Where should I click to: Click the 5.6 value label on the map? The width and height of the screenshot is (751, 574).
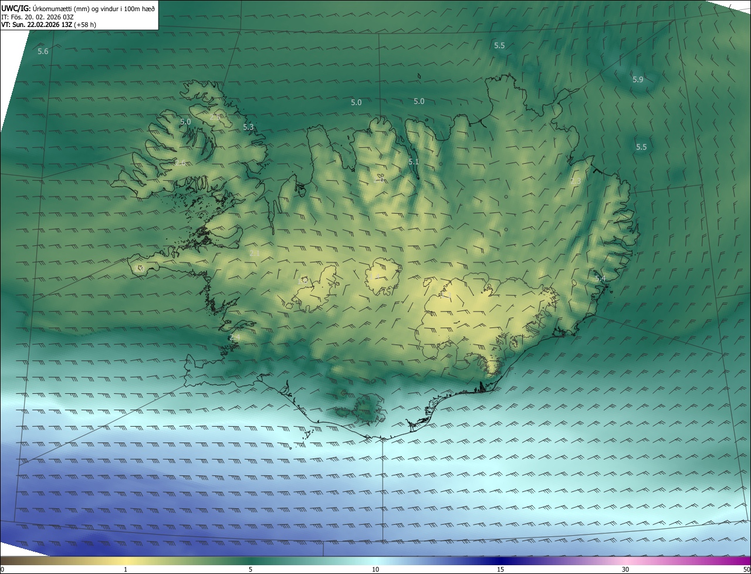click(x=43, y=52)
